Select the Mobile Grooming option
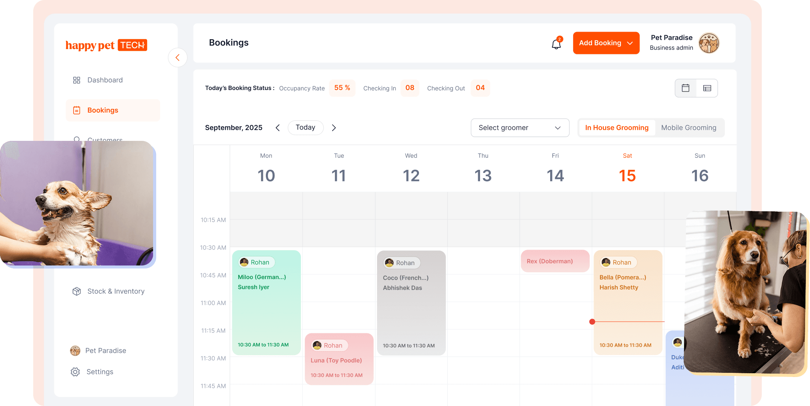Viewport: 810px width, 406px height. pyautogui.click(x=689, y=128)
